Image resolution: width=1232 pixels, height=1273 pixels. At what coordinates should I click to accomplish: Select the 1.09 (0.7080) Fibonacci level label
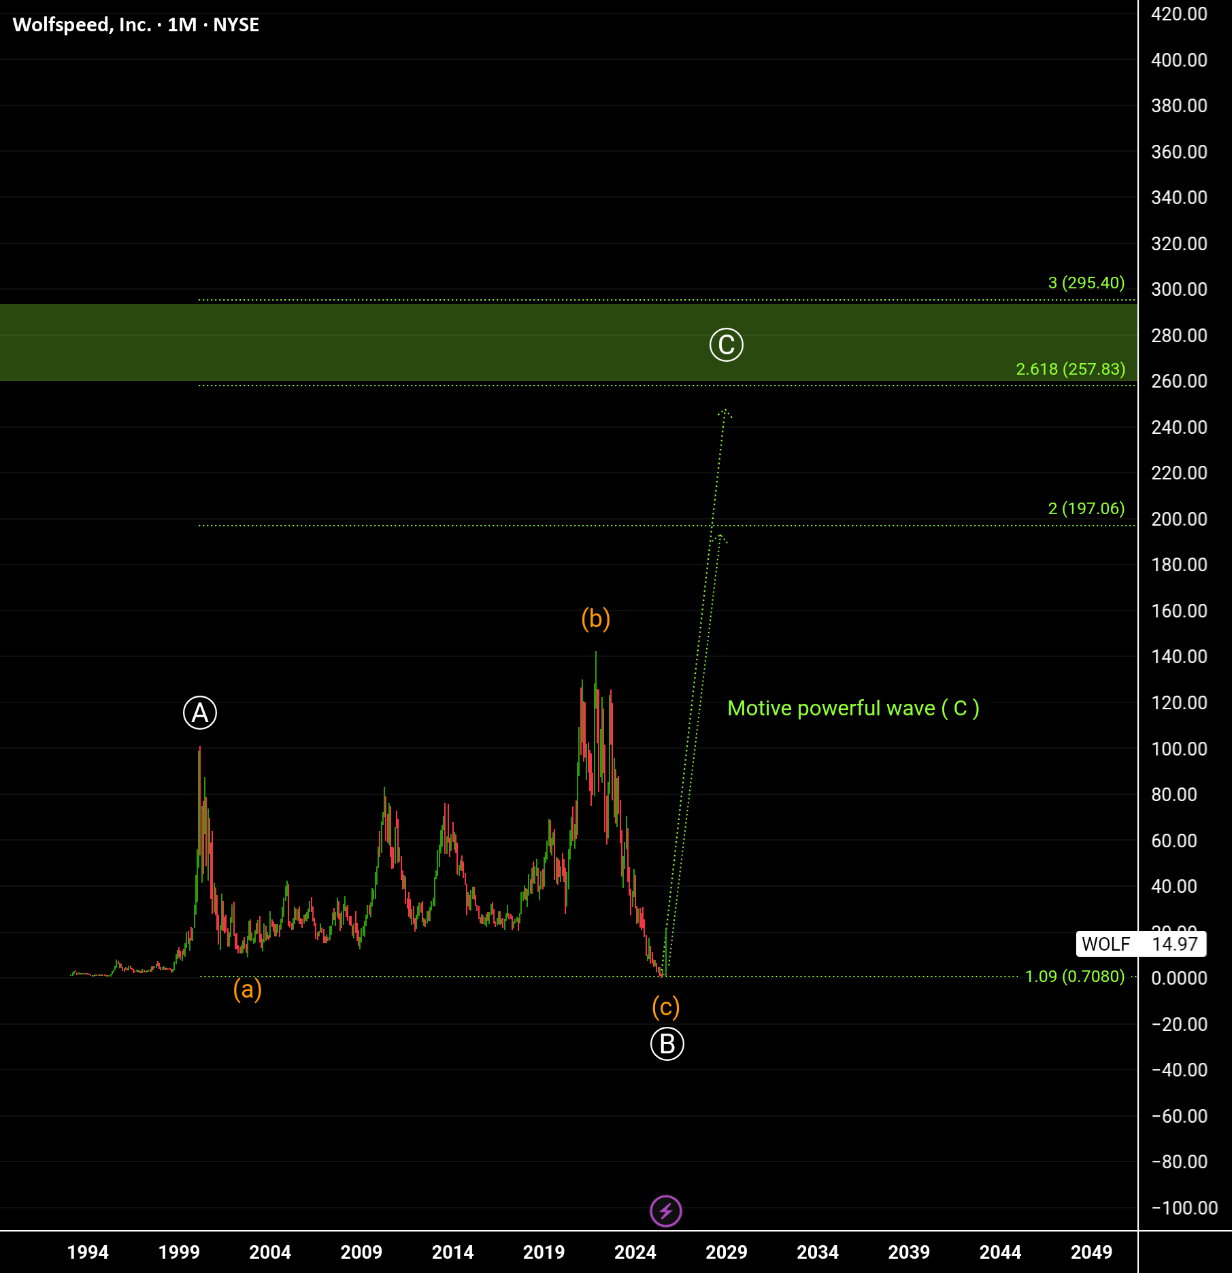(1075, 977)
